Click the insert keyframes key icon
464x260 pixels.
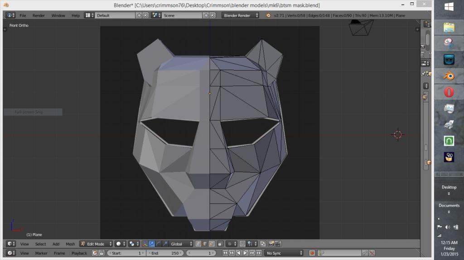[365, 253]
